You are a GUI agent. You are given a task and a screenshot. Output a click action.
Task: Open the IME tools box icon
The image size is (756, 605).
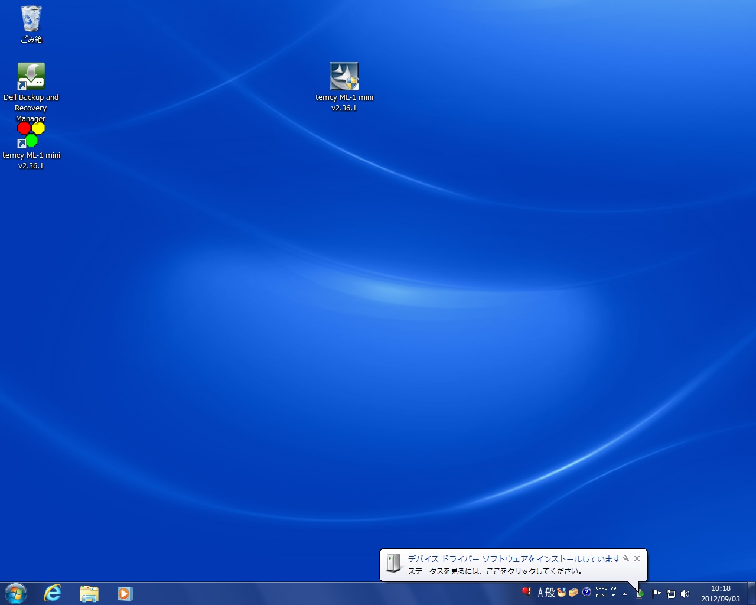[573, 592]
